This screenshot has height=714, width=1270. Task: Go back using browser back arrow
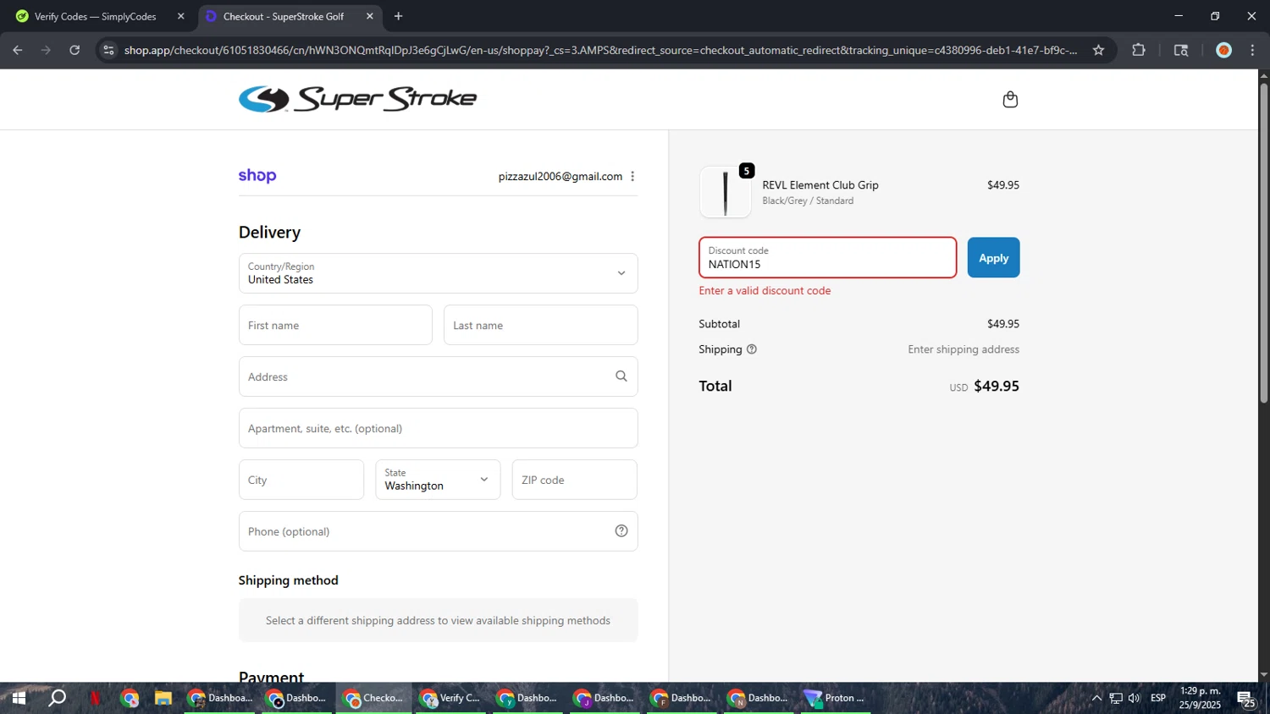tap(18, 50)
